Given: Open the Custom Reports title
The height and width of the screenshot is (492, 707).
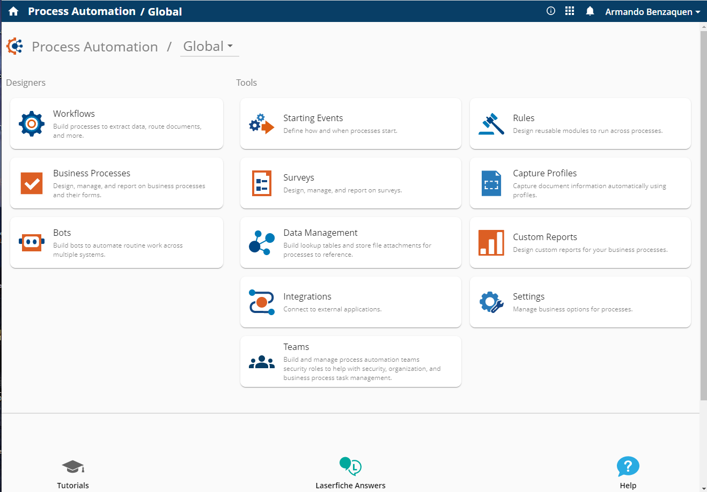Looking at the screenshot, I should point(545,237).
